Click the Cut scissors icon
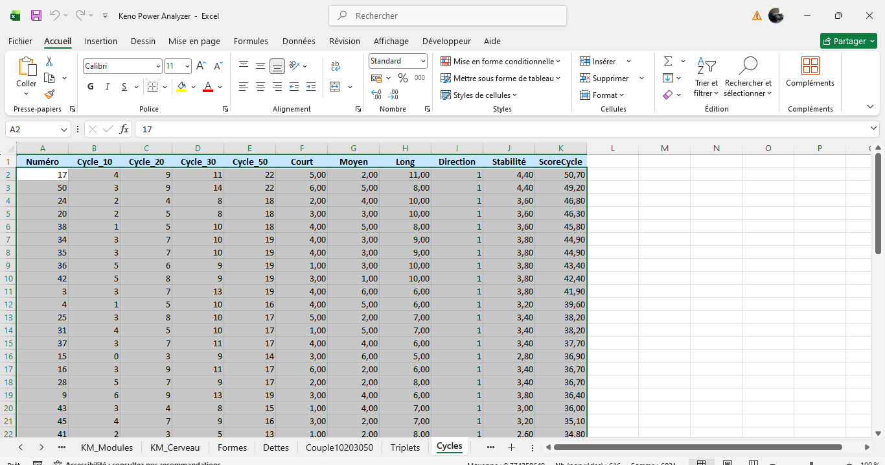 pyautogui.click(x=49, y=61)
